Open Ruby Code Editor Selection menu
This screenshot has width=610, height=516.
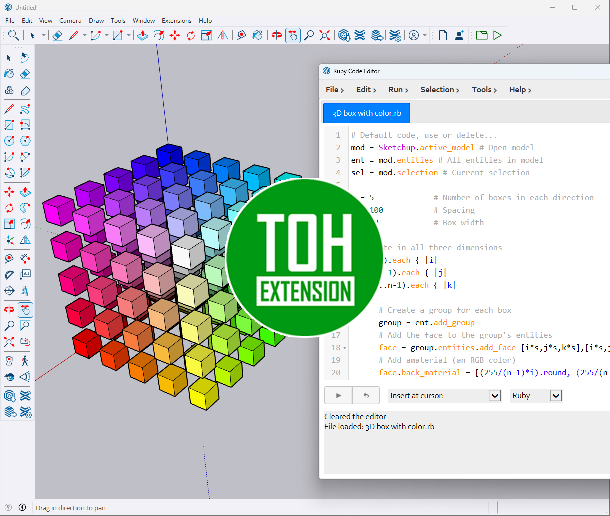pyautogui.click(x=440, y=90)
